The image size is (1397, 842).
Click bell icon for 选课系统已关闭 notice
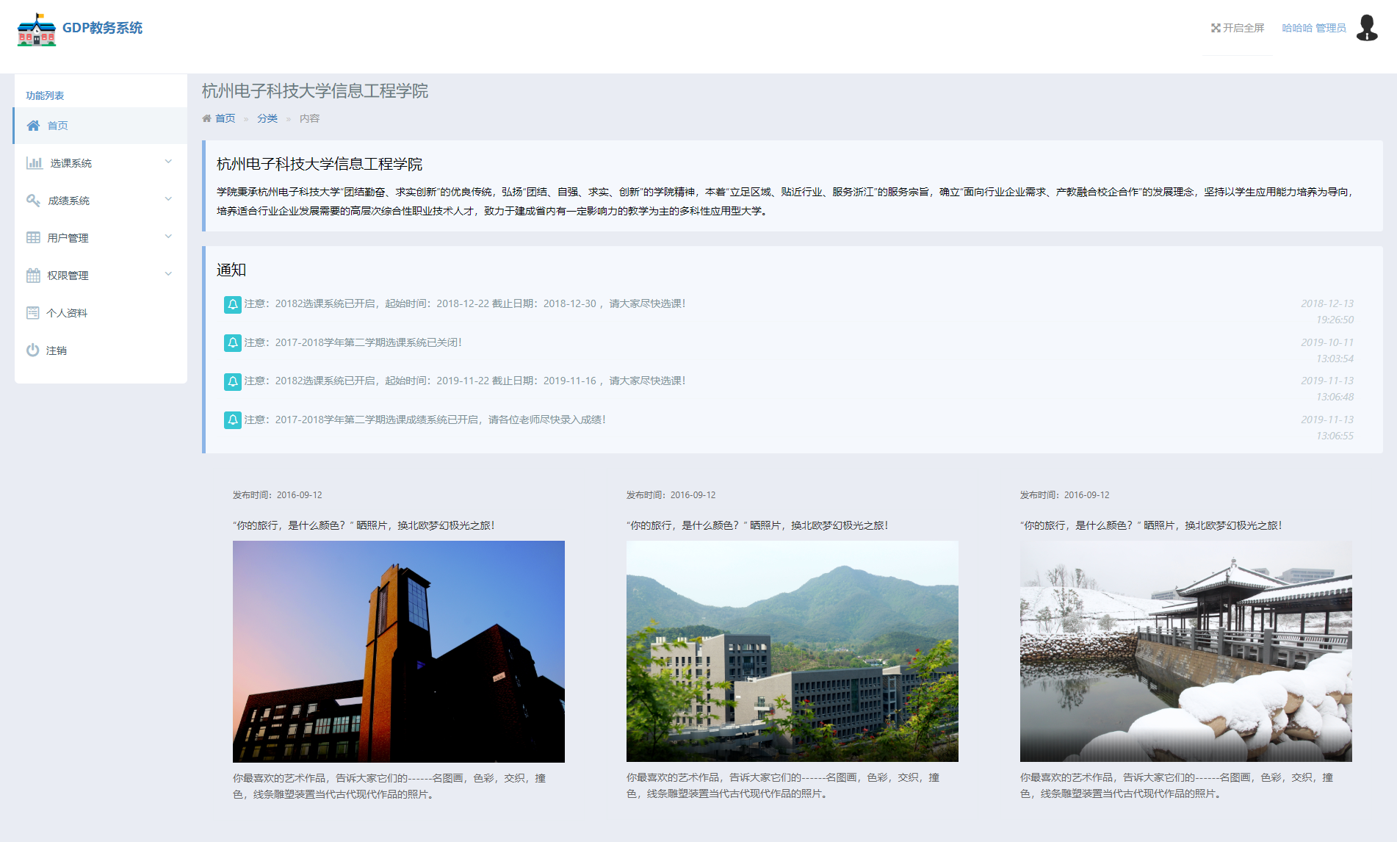pyautogui.click(x=233, y=343)
